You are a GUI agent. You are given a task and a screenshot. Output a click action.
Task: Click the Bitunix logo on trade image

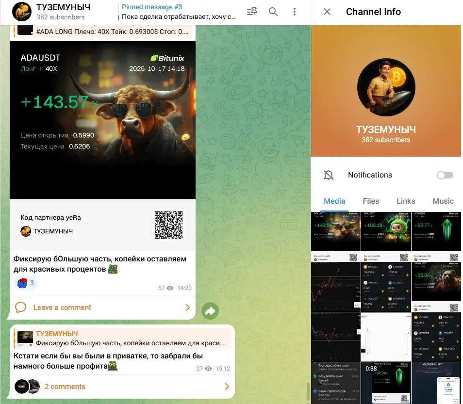(x=167, y=58)
